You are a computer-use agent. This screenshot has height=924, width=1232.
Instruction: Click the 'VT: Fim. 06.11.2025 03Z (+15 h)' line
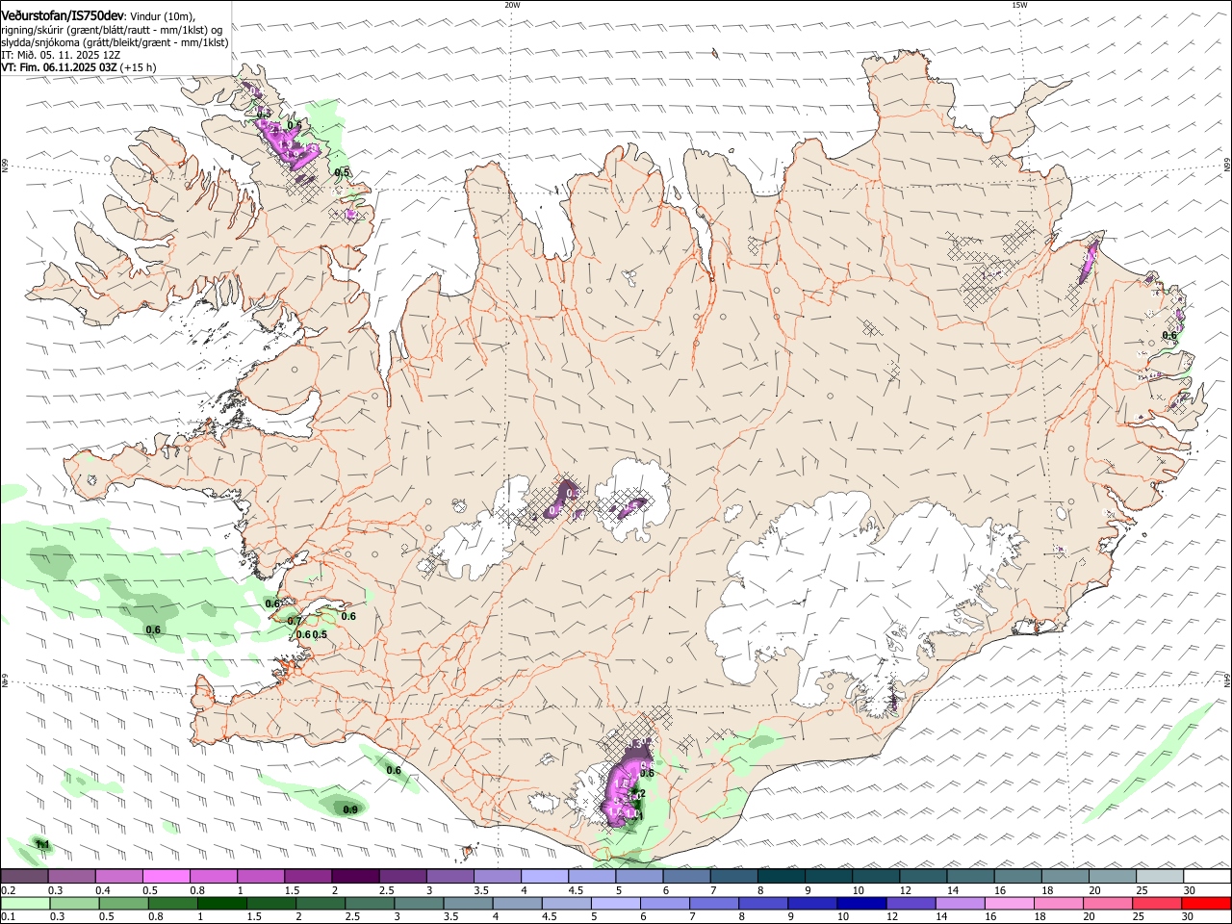pyautogui.click(x=79, y=67)
